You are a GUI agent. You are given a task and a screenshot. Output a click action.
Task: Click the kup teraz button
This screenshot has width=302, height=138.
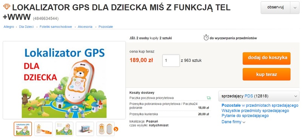click(267, 74)
